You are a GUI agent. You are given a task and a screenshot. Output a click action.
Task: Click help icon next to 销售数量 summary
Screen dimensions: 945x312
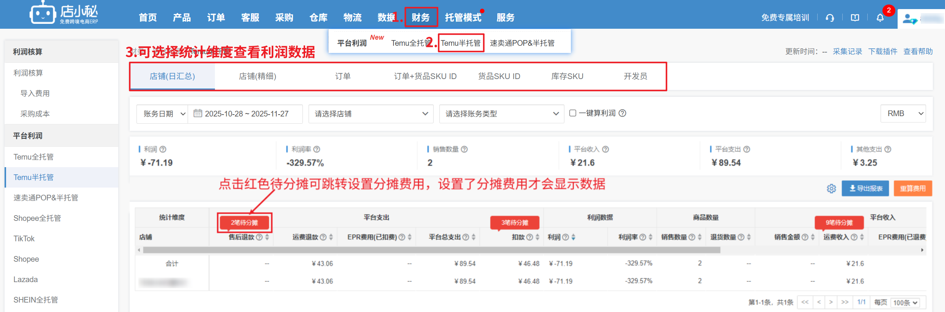[464, 149]
